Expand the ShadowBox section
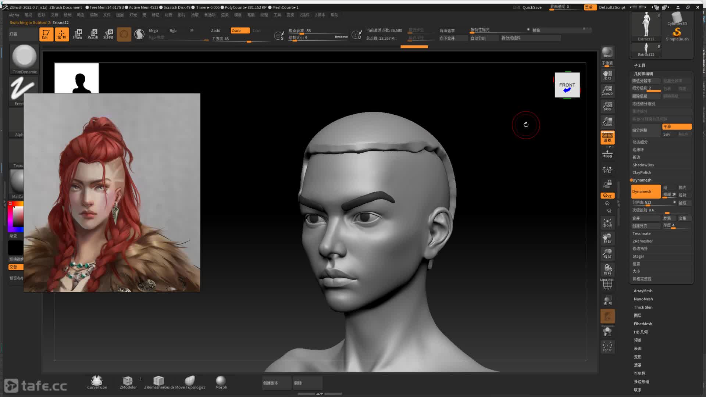Viewport: 706px width, 397px height. 643,165
